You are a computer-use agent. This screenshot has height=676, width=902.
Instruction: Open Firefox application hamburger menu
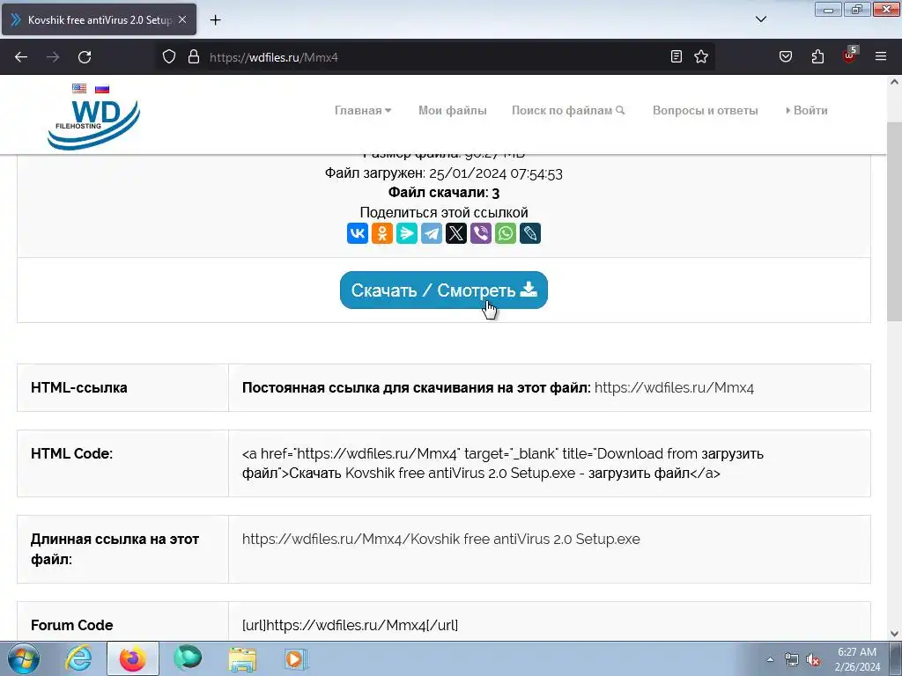tap(881, 56)
